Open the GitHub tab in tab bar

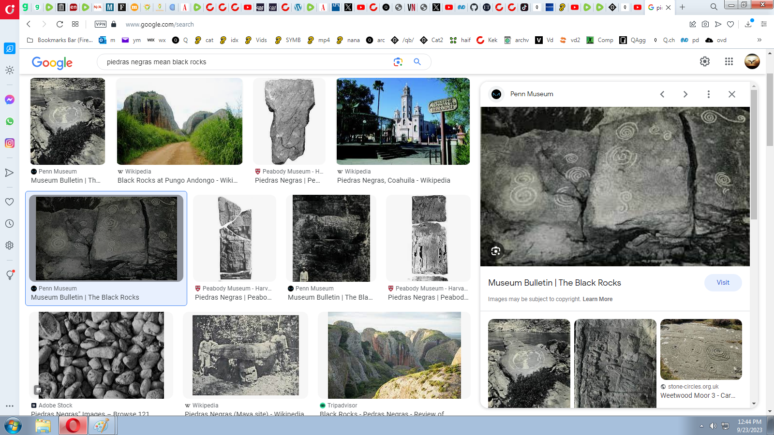[474, 7]
